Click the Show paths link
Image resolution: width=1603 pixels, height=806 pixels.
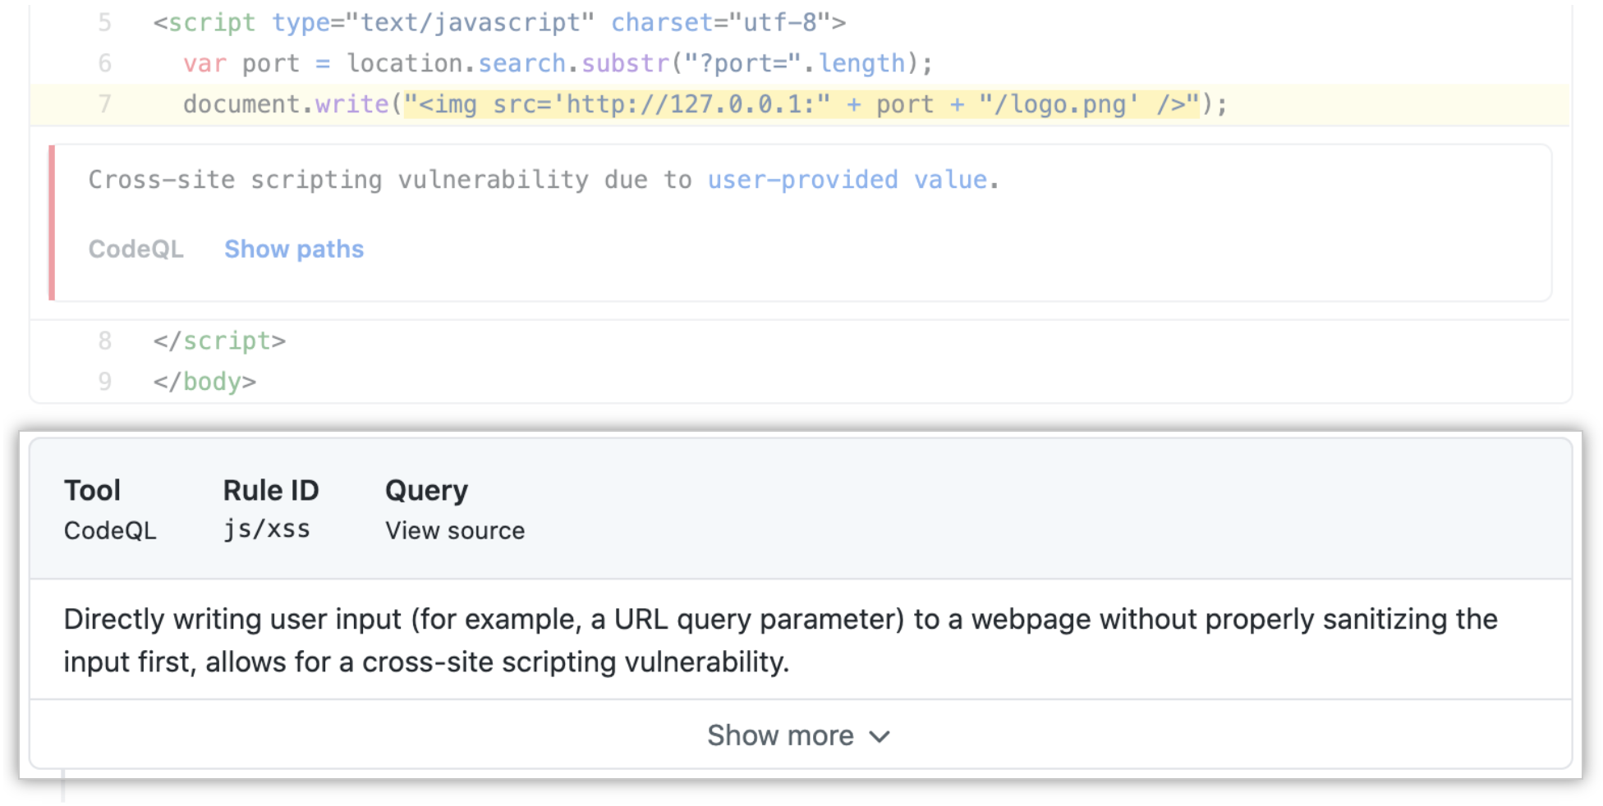coord(294,249)
